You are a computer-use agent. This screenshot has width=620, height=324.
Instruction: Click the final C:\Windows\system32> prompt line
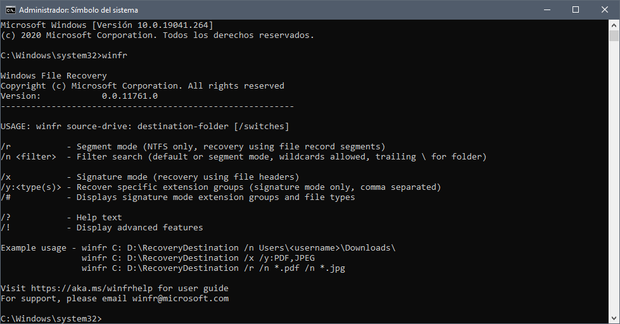[x=51, y=318]
